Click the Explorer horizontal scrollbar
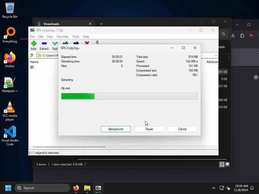The height and width of the screenshot is (194, 259). (152, 159)
